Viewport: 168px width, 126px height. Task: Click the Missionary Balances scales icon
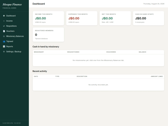[4, 36]
